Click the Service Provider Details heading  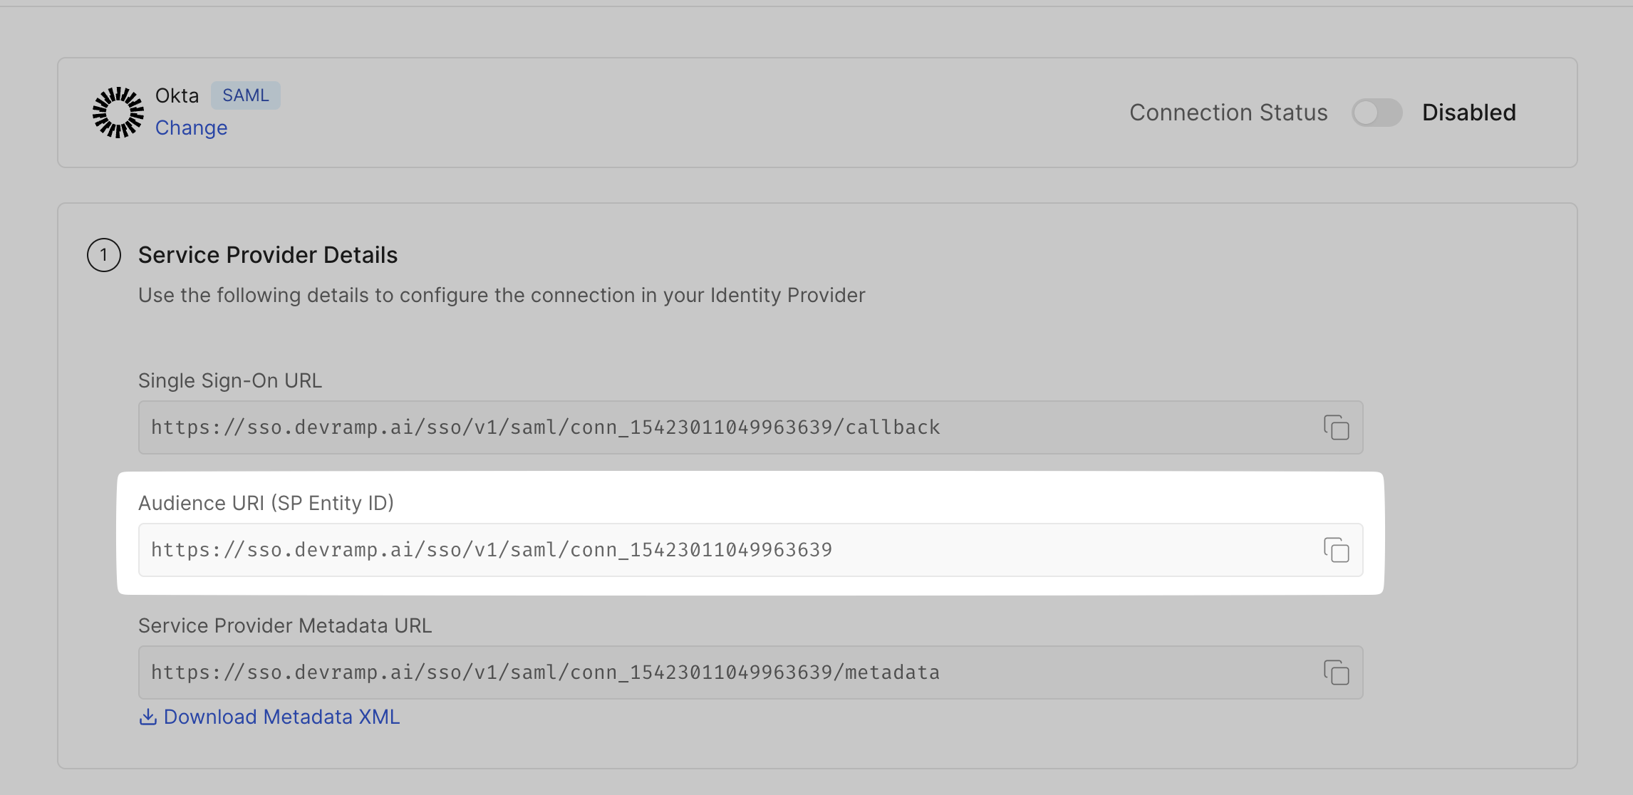268,255
